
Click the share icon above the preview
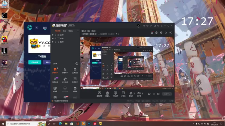170,32
